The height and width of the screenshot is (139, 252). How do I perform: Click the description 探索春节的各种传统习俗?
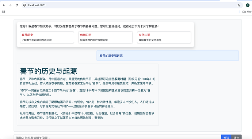94,40
